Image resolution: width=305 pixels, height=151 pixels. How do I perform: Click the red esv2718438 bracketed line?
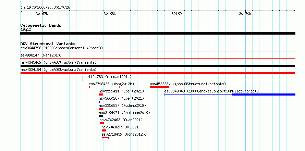point(104,87)
